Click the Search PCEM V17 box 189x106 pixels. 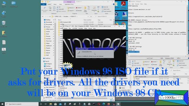(x=104, y=16)
